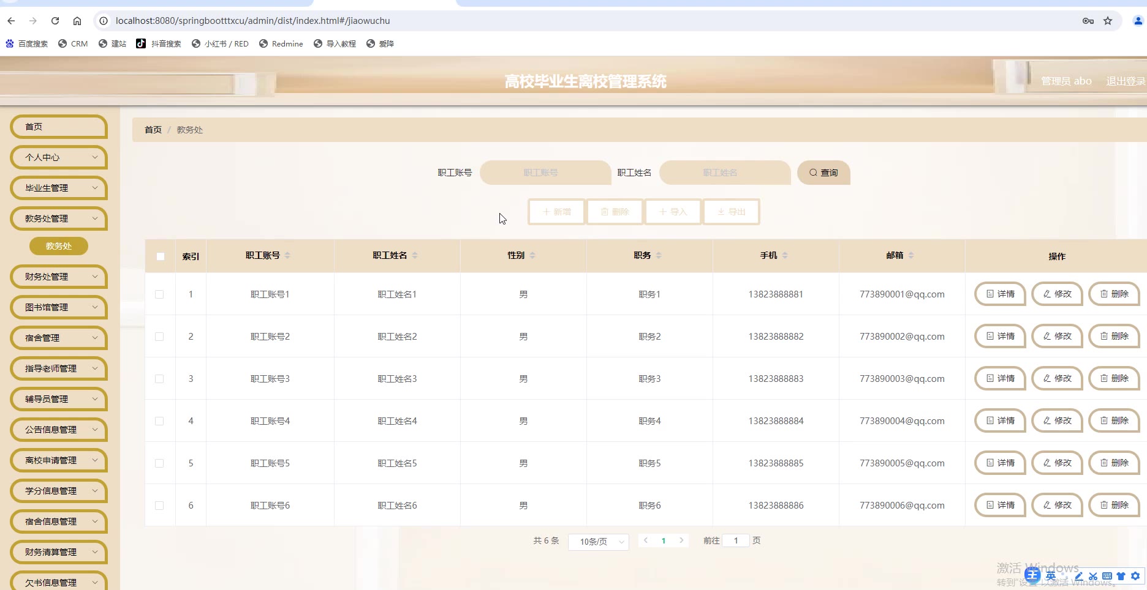Toggle the select-all checkbox in table header

[x=161, y=256]
